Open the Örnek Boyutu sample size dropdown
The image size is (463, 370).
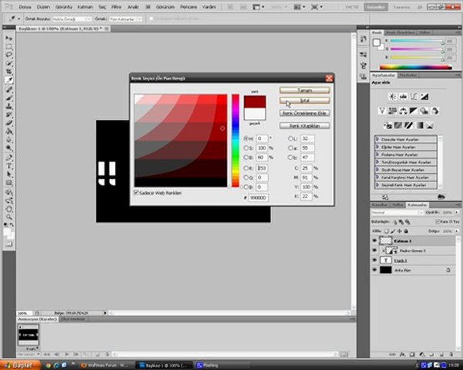[72, 19]
